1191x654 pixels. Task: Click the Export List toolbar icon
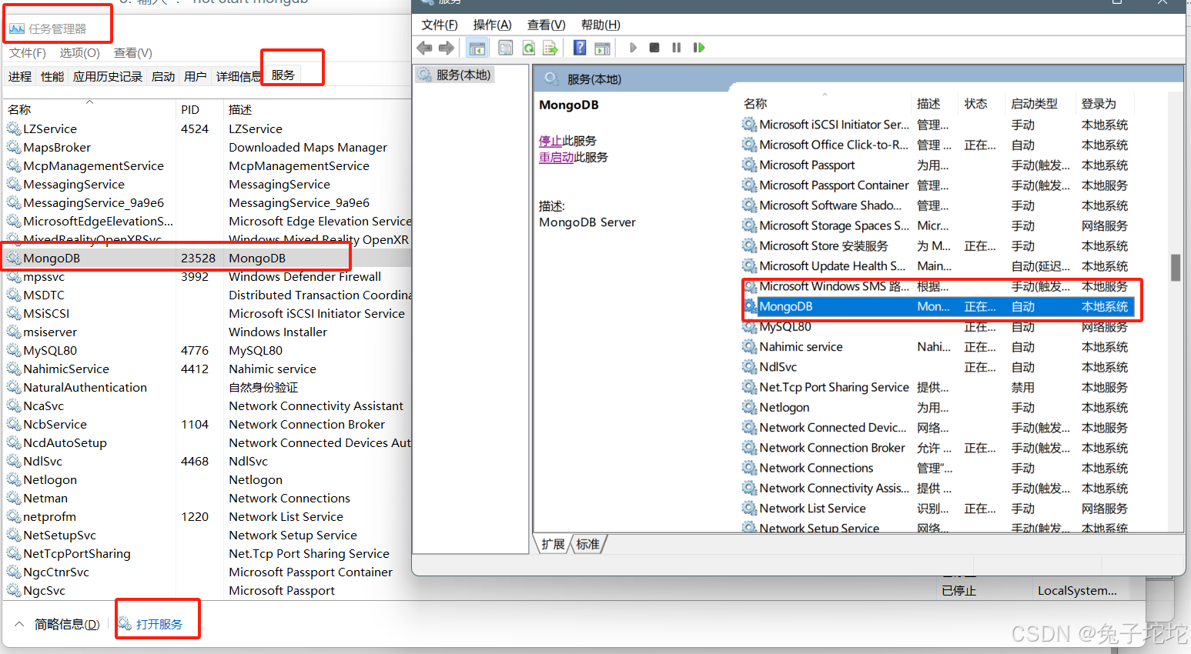pos(550,48)
